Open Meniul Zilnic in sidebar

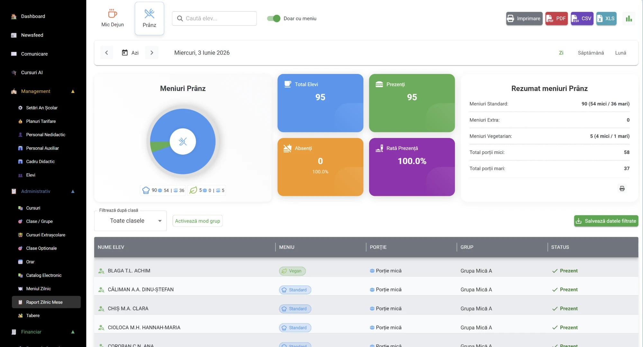click(x=39, y=289)
